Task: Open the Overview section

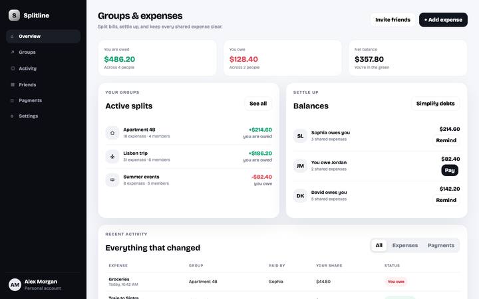Action: tap(43, 37)
